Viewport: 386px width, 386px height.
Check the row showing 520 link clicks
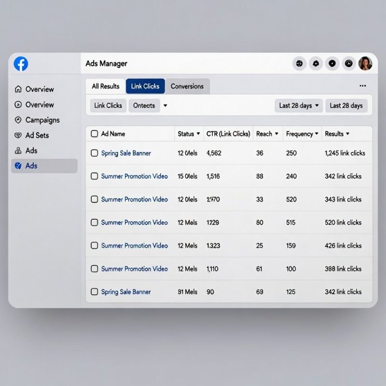pyautogui.click(x=94, y=222)
